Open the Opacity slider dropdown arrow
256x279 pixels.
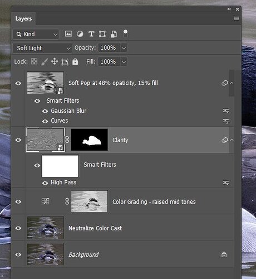124,48
